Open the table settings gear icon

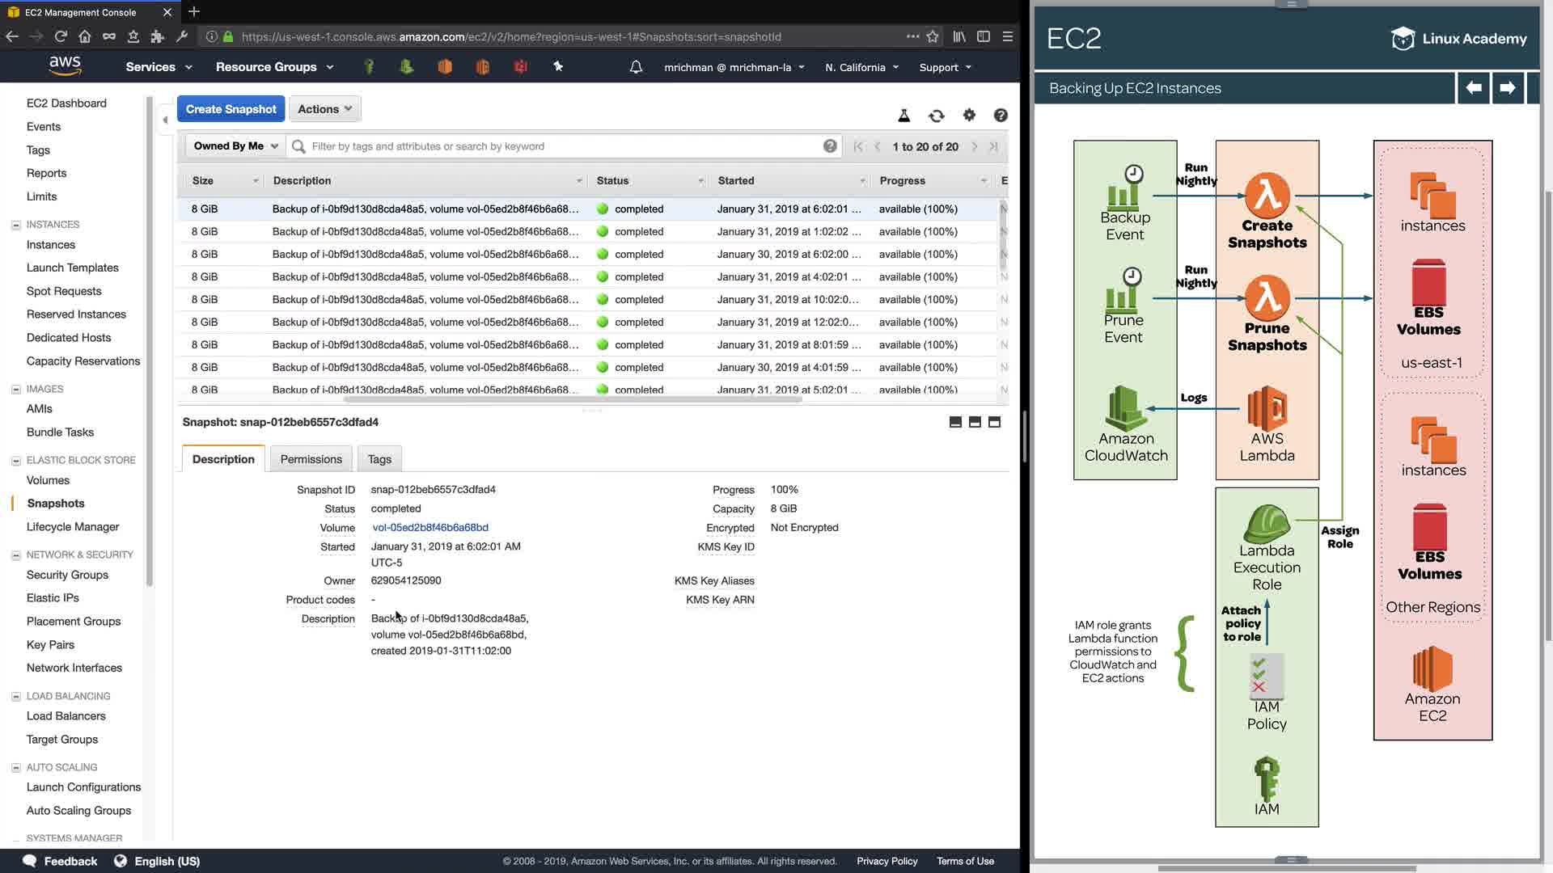969,116
